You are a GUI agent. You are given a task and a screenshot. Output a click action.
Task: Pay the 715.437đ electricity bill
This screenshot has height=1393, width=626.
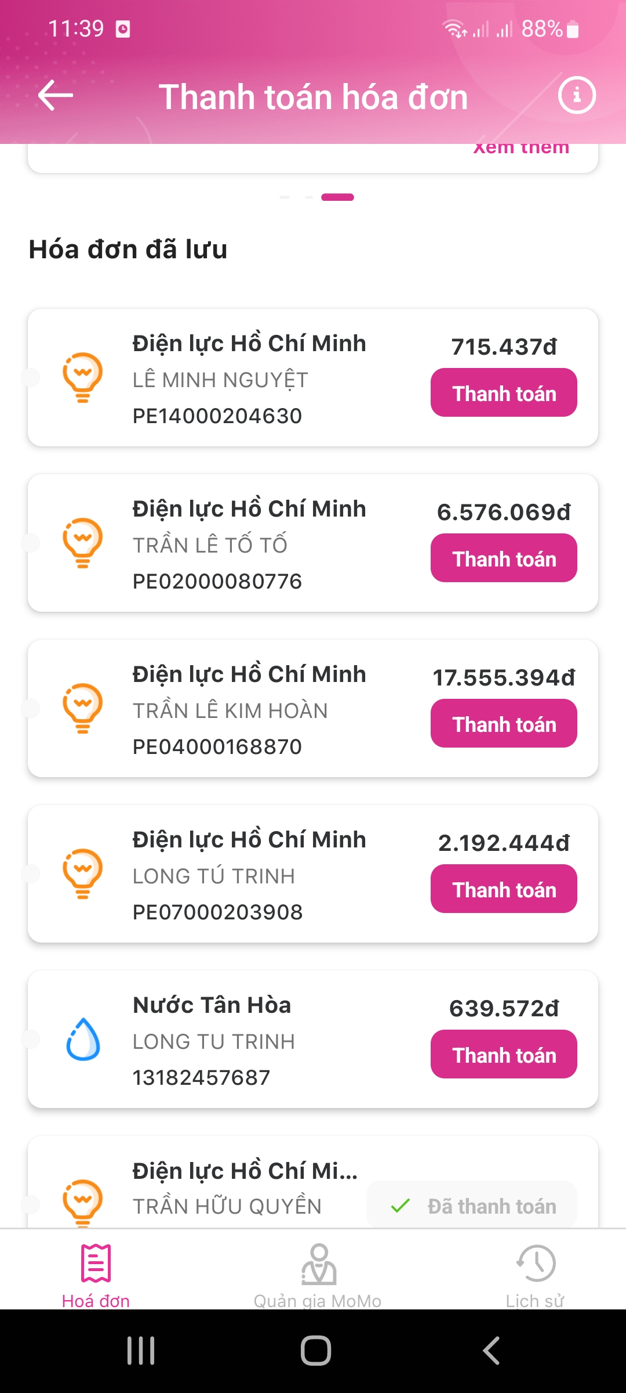[x=503, y=393]
